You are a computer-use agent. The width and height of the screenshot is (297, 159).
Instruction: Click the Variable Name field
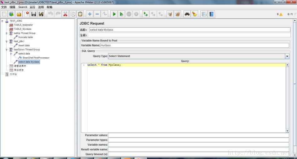[194, 45]
